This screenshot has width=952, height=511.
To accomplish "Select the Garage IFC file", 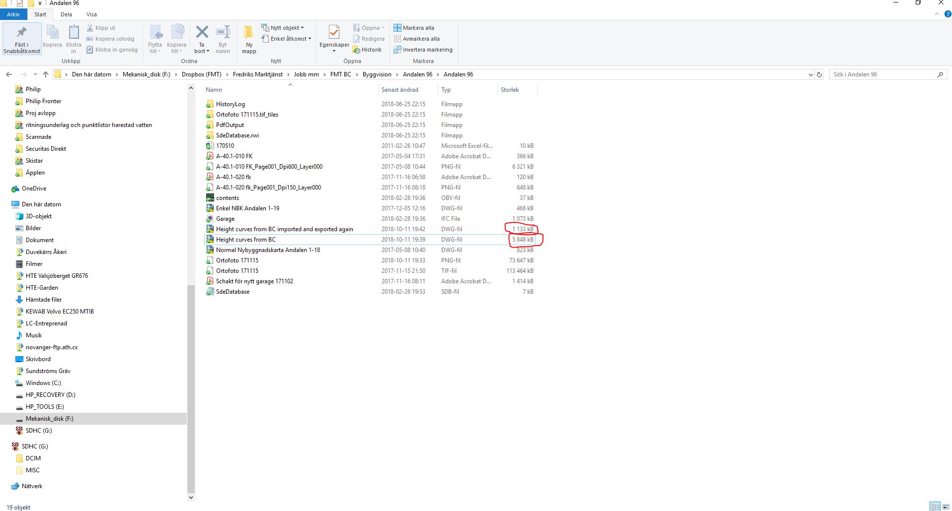I will [x=370, y=219].
